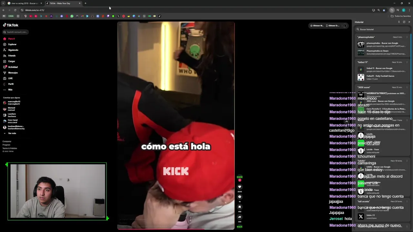Expand the Más menu

(8, 90)
